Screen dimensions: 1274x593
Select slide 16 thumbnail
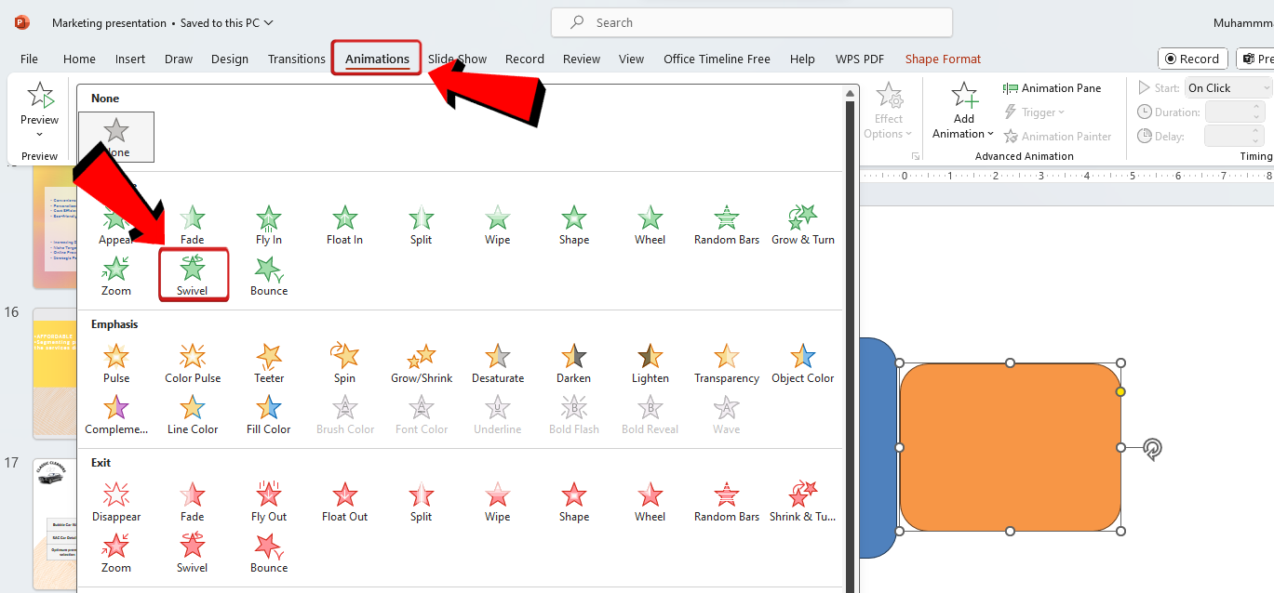[x=54, y=374]
